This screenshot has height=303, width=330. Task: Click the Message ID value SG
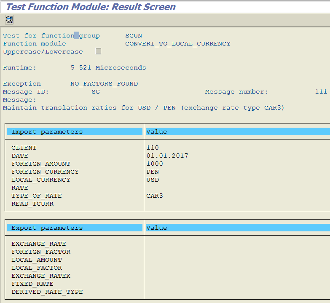coord(96,92)
